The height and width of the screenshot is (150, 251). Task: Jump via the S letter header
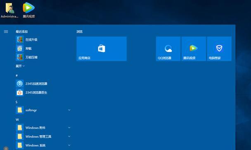(x=17, y=102)
